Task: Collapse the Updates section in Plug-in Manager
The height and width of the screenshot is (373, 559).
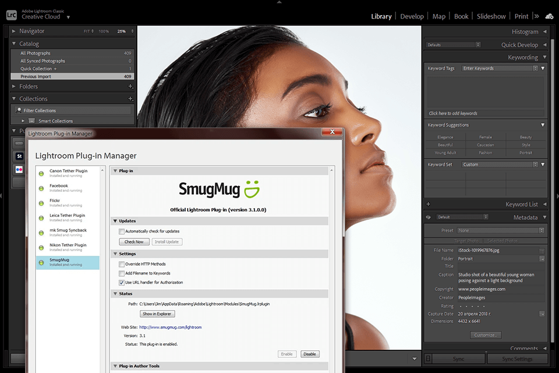Action: point(115,221)
